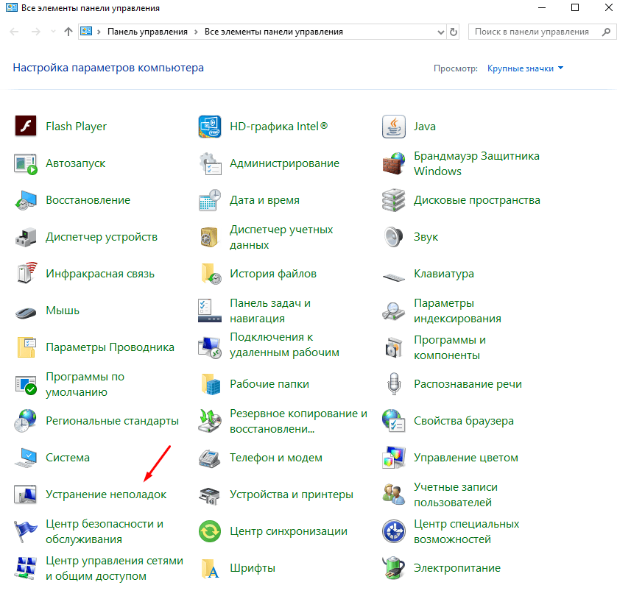The image size is (617, 610).
Task: Open the Клавиатура keyboard icon
Action: coord(393,277)
